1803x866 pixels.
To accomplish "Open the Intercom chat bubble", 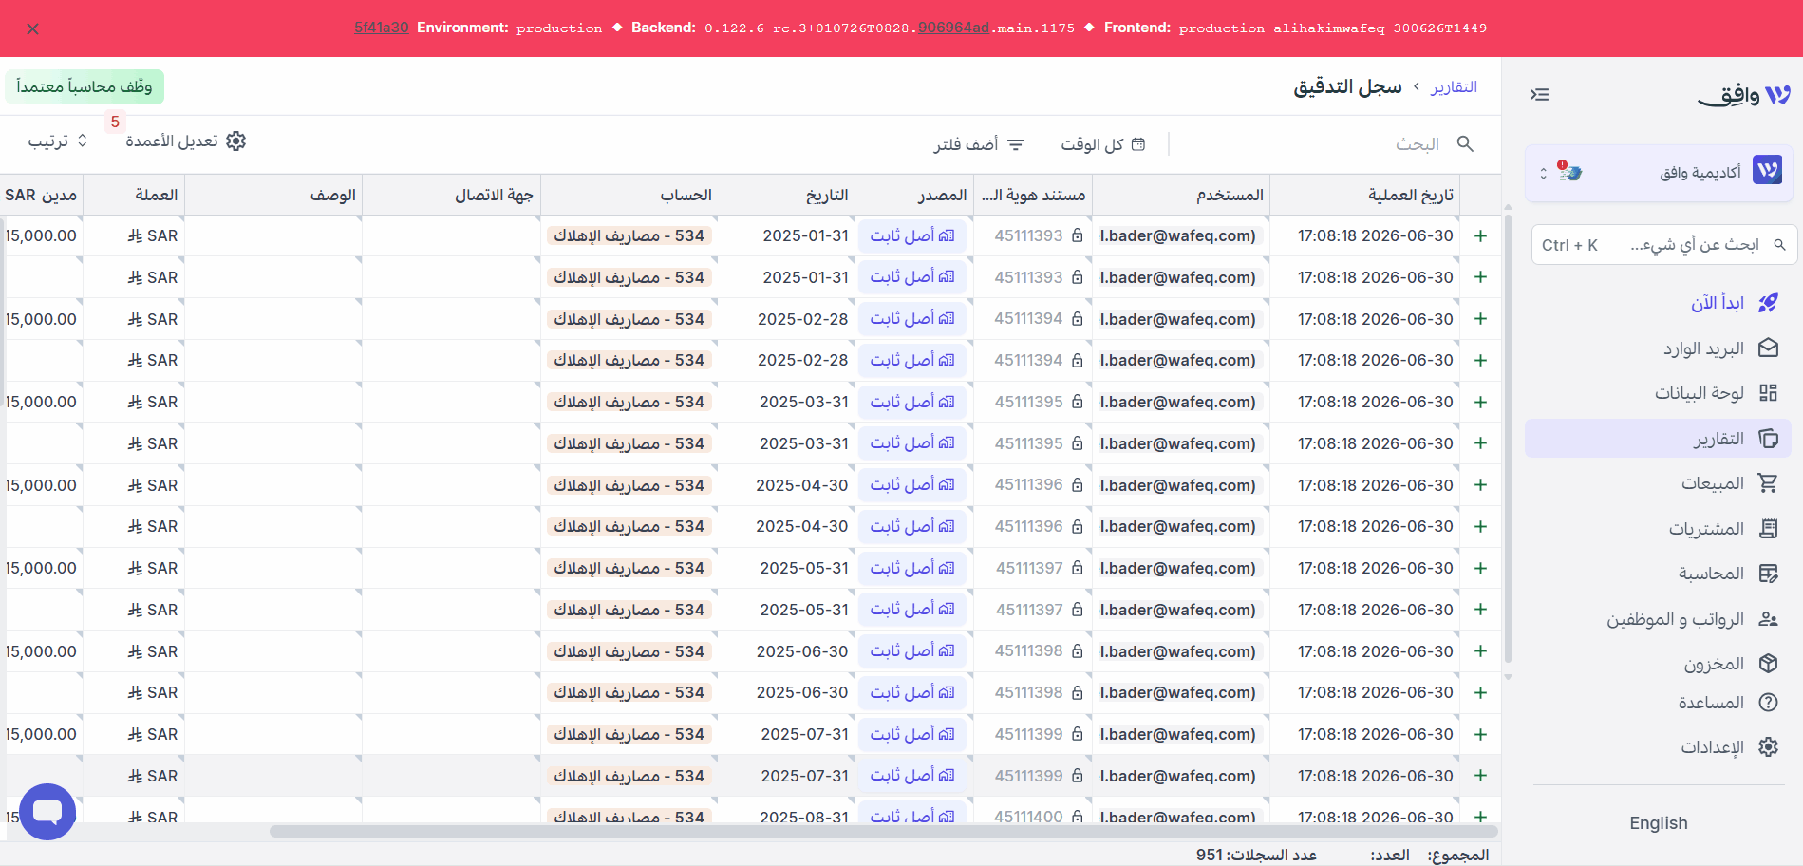I will tap(47, 812).
